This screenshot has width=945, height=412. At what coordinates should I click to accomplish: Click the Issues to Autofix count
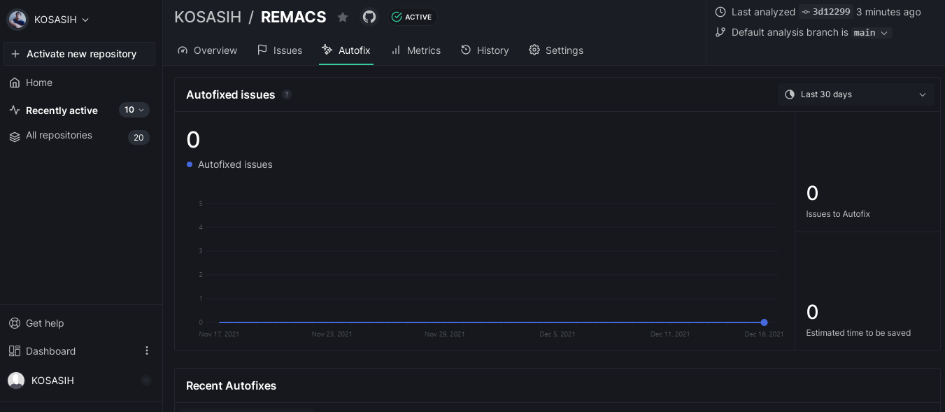812,193
